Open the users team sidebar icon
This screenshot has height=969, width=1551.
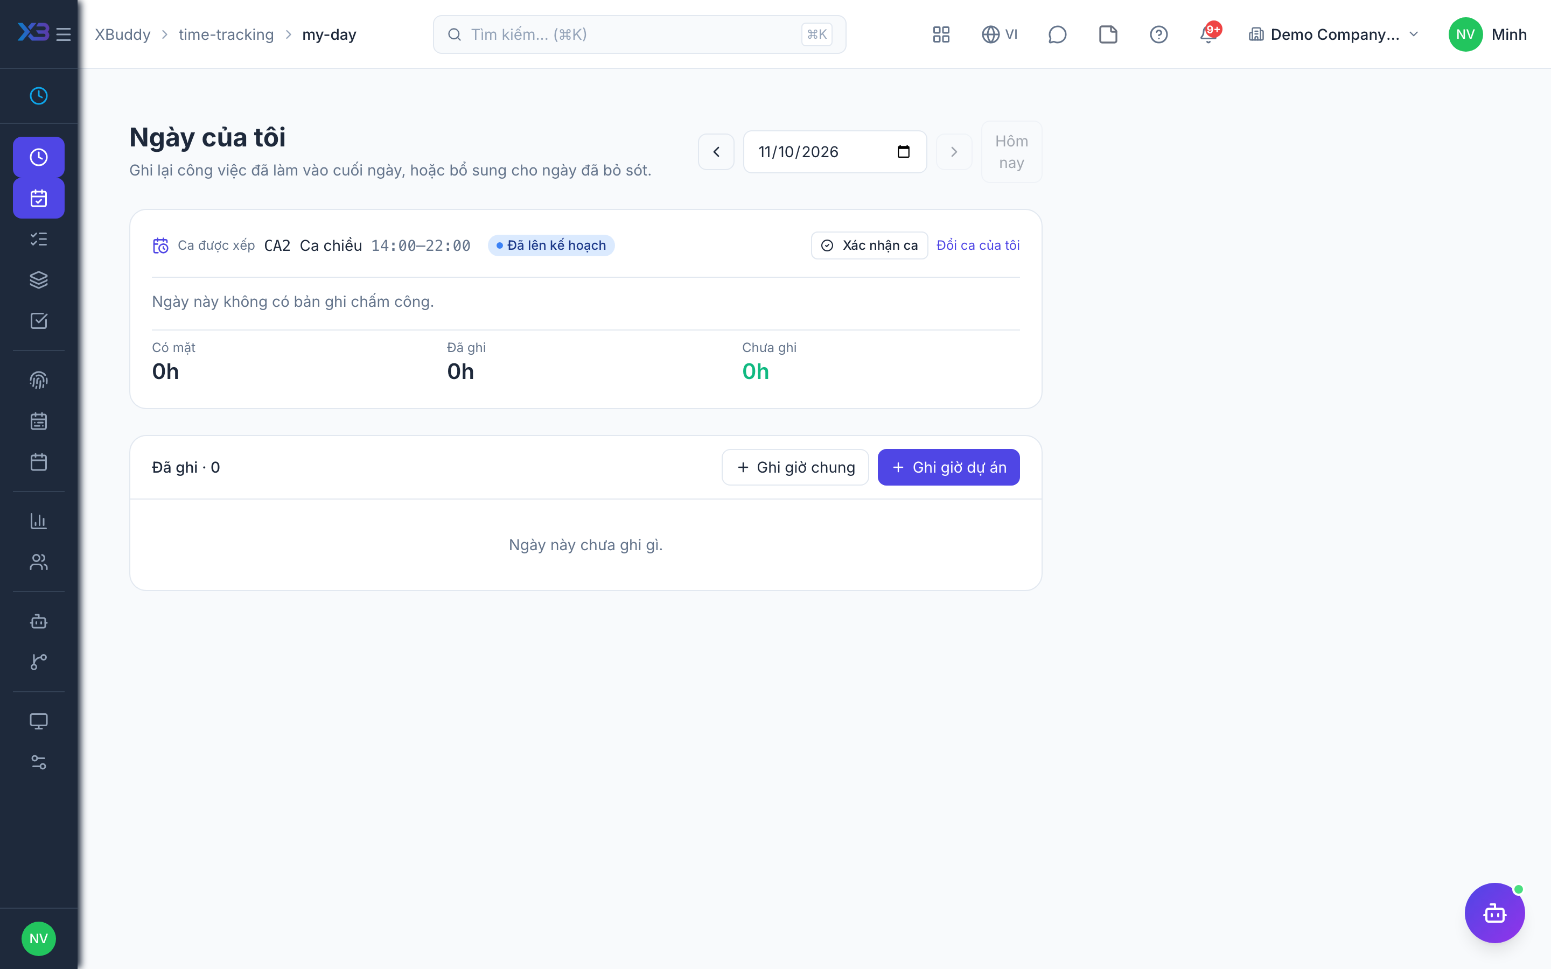[38, 562]
